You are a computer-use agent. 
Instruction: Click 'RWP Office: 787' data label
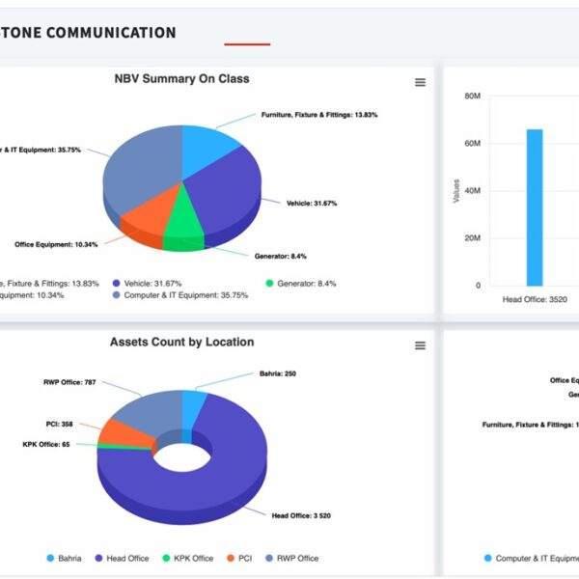(x=69, y=382)
